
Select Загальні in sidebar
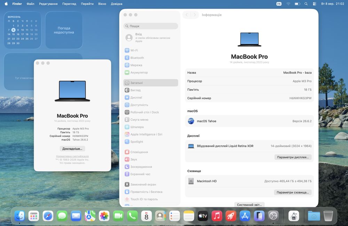(151, 83)
